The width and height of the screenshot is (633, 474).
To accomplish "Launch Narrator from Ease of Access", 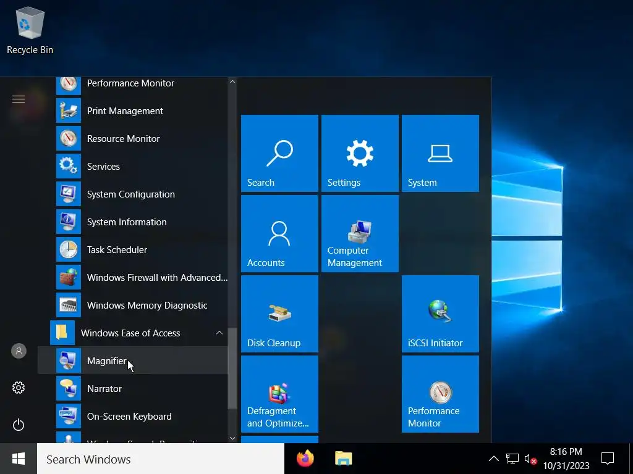I will [x=134, y=389].
